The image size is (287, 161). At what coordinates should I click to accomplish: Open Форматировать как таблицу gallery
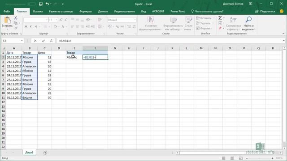tap(173, 23)
